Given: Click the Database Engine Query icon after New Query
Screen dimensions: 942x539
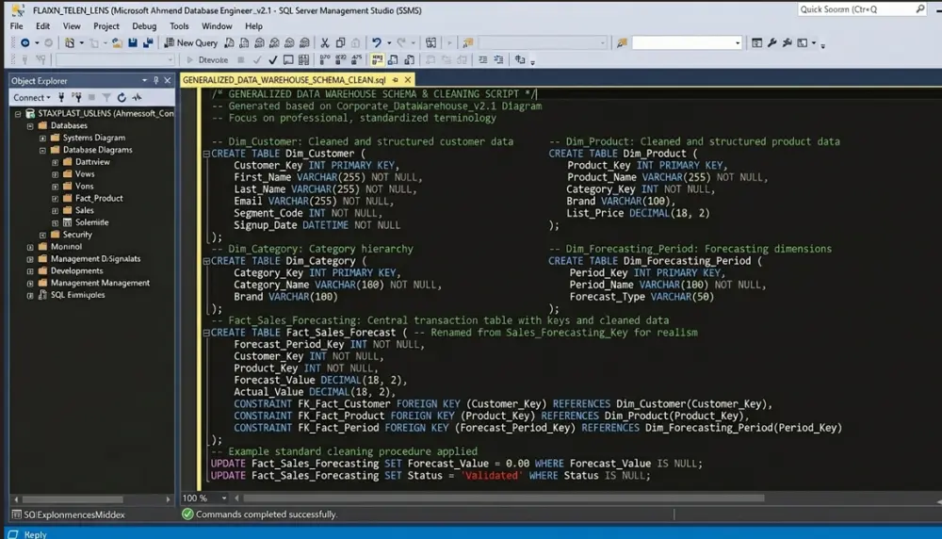Looking at the screenshot, I should [x=229, y=42].
